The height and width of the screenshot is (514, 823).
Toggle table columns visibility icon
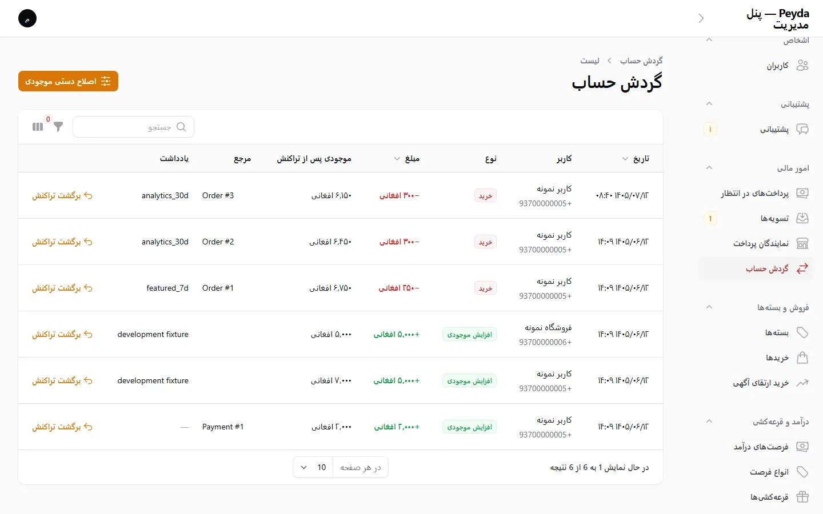tap(38, 127)
